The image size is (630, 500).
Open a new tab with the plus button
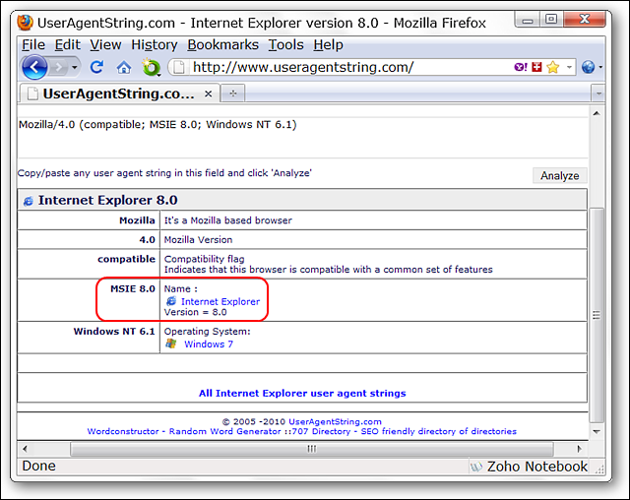pyautogui.click(x=233, y=94)
